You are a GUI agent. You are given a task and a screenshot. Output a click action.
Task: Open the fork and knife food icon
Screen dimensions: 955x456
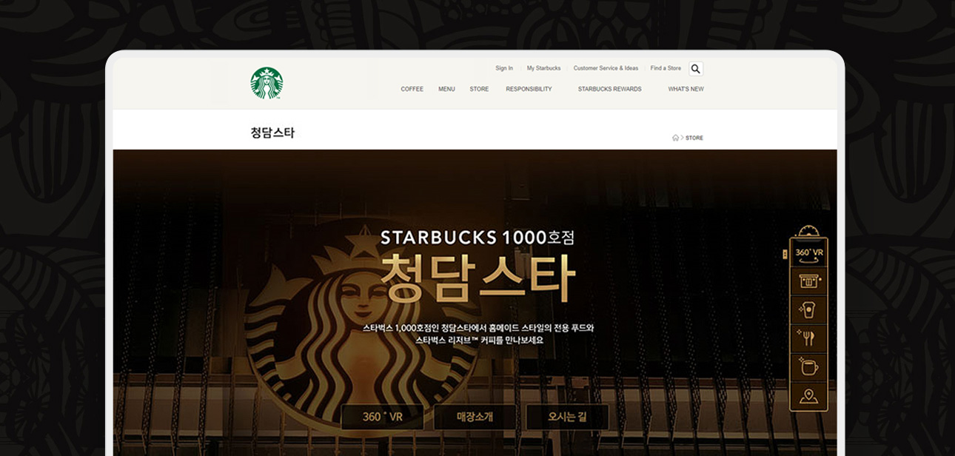pos(808,338)
